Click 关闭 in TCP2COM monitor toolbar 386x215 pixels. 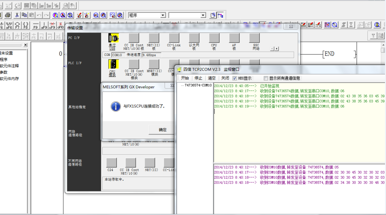[x=225, y=78]
